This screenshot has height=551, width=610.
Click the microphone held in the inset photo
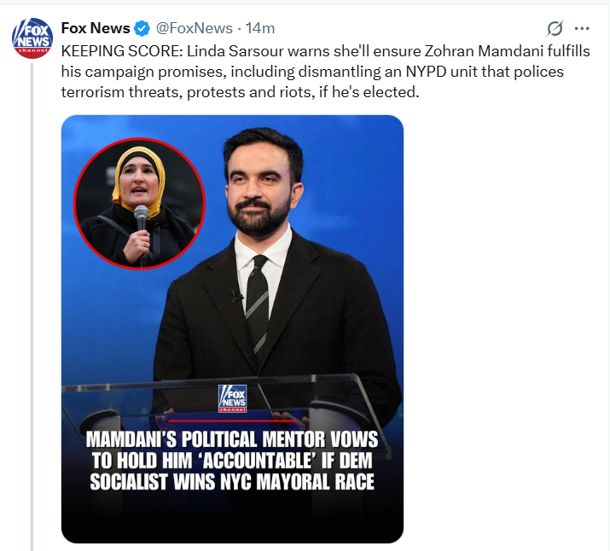142,223
